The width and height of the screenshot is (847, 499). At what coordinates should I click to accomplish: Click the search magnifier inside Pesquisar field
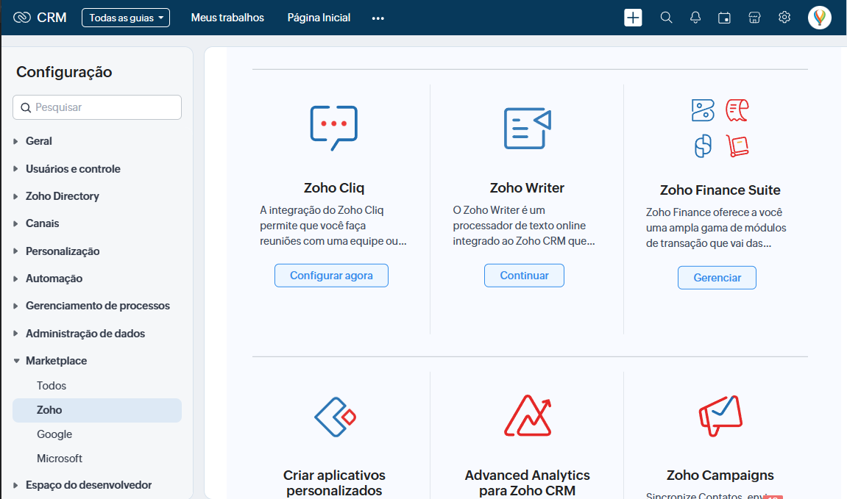pos(26,107)
